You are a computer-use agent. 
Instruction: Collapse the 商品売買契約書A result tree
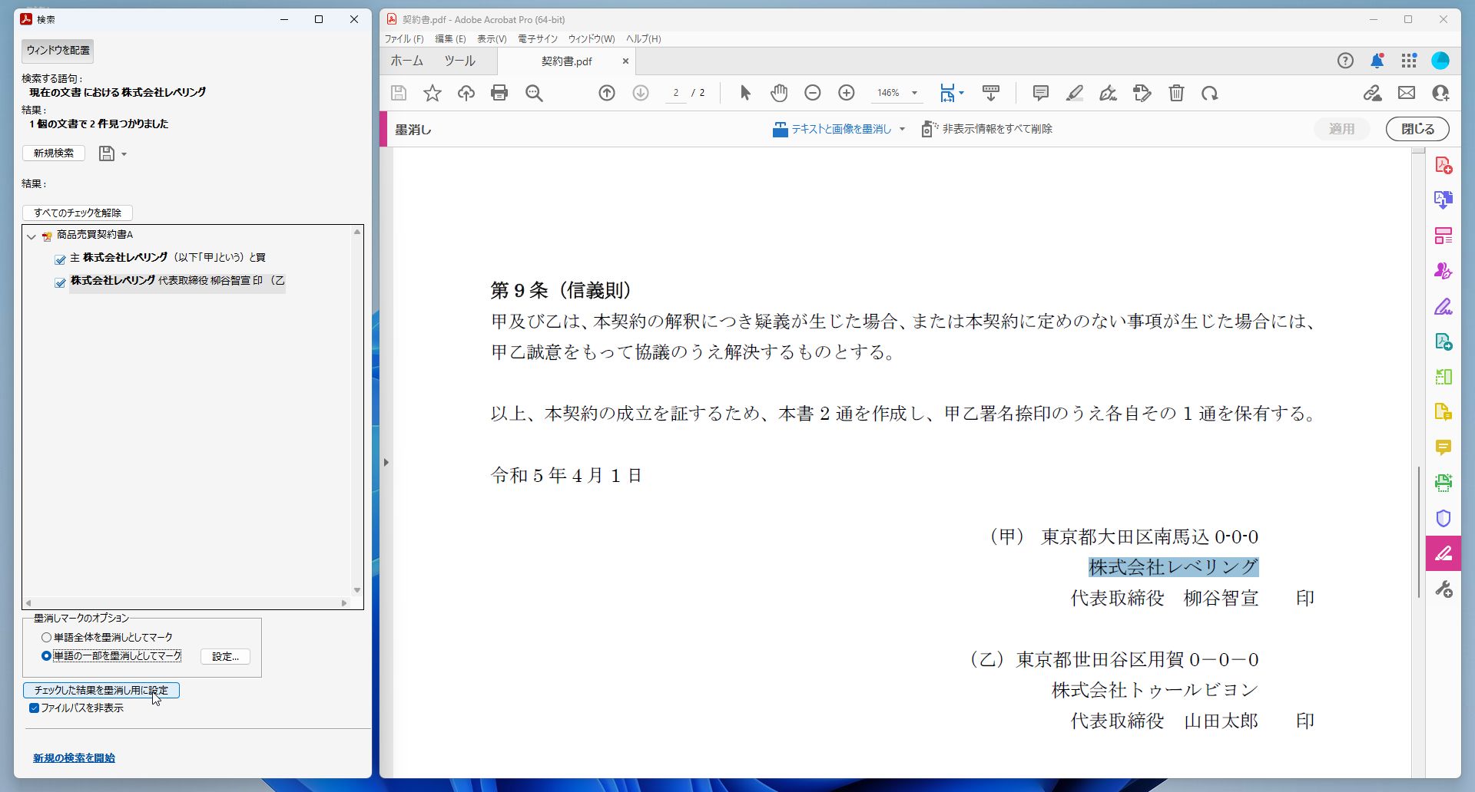coord(31,236)
